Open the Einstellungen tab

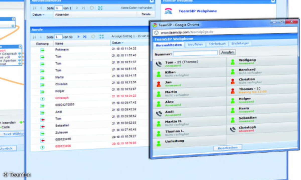click(240, 43)
